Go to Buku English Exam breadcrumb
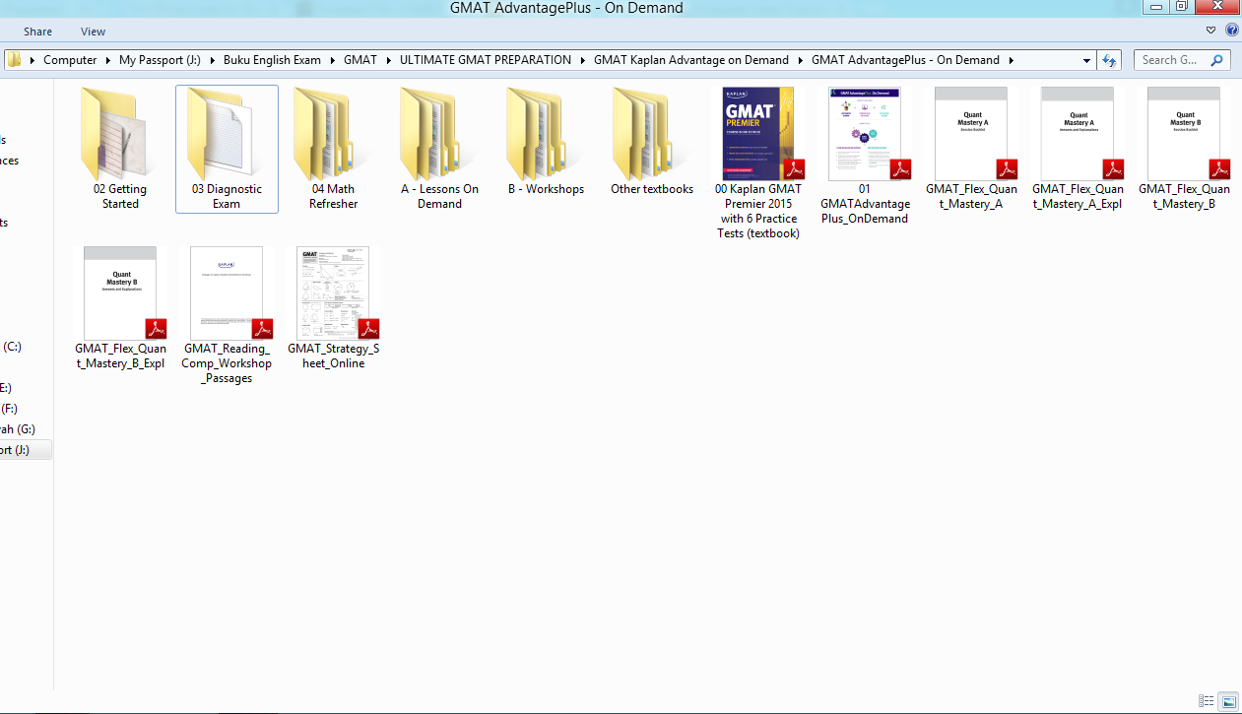Viewport: 1242px width, 714px height. pyautogui.click(x=272, y=60)
